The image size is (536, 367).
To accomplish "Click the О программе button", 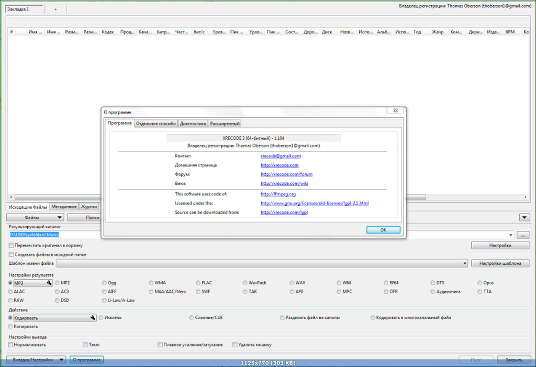I will (x=86, y=360).
